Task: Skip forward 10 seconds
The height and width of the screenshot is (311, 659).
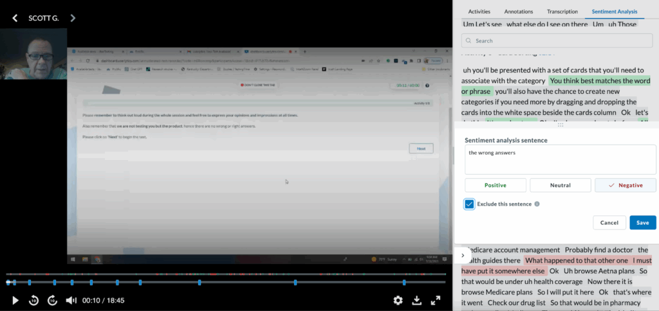Action: click(53, 300)
